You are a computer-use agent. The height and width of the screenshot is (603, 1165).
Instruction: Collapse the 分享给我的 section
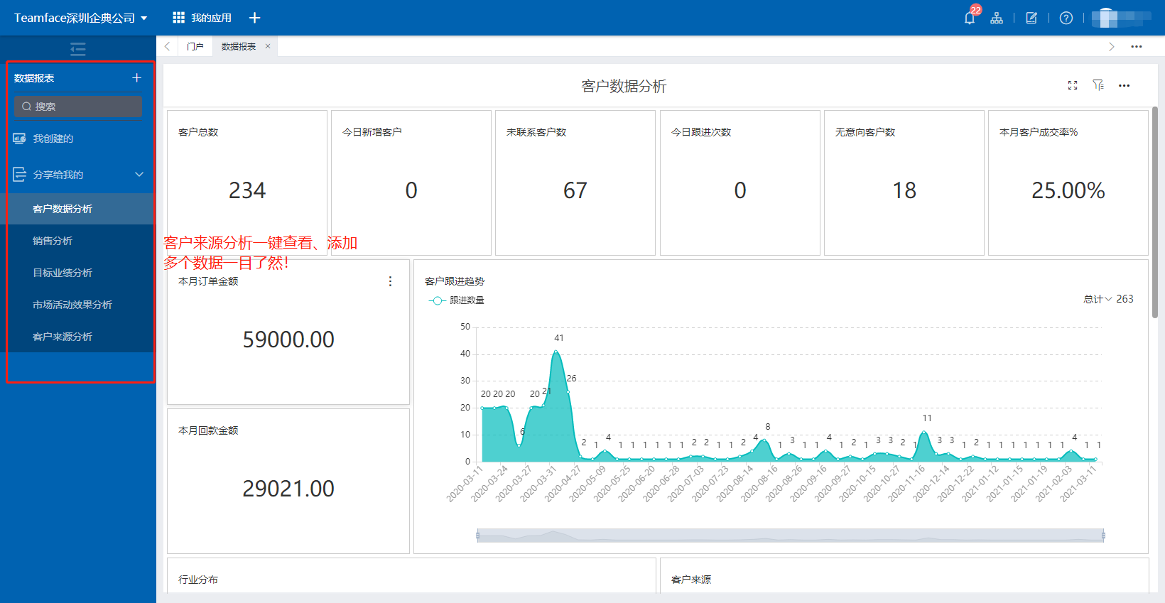(x=139, y=175)
